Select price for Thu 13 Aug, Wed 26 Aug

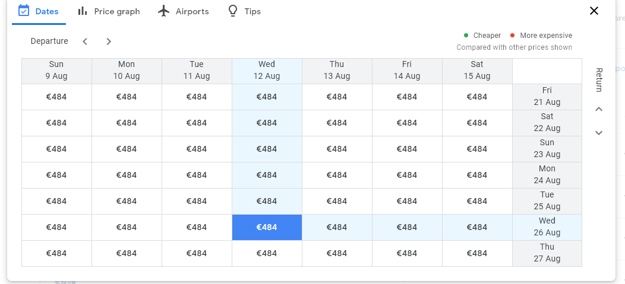[x=337, y=227]
